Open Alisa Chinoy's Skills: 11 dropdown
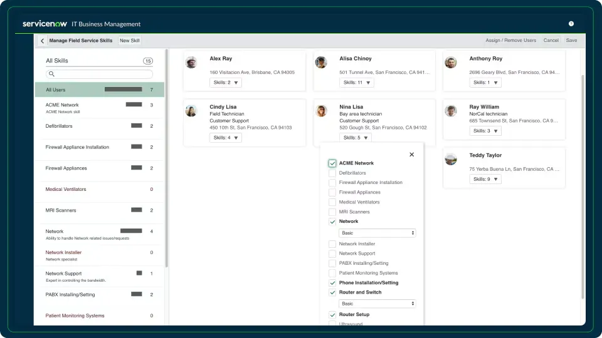Image resolution: width=602 pixels, height=338 pixels. click(356, 83)
